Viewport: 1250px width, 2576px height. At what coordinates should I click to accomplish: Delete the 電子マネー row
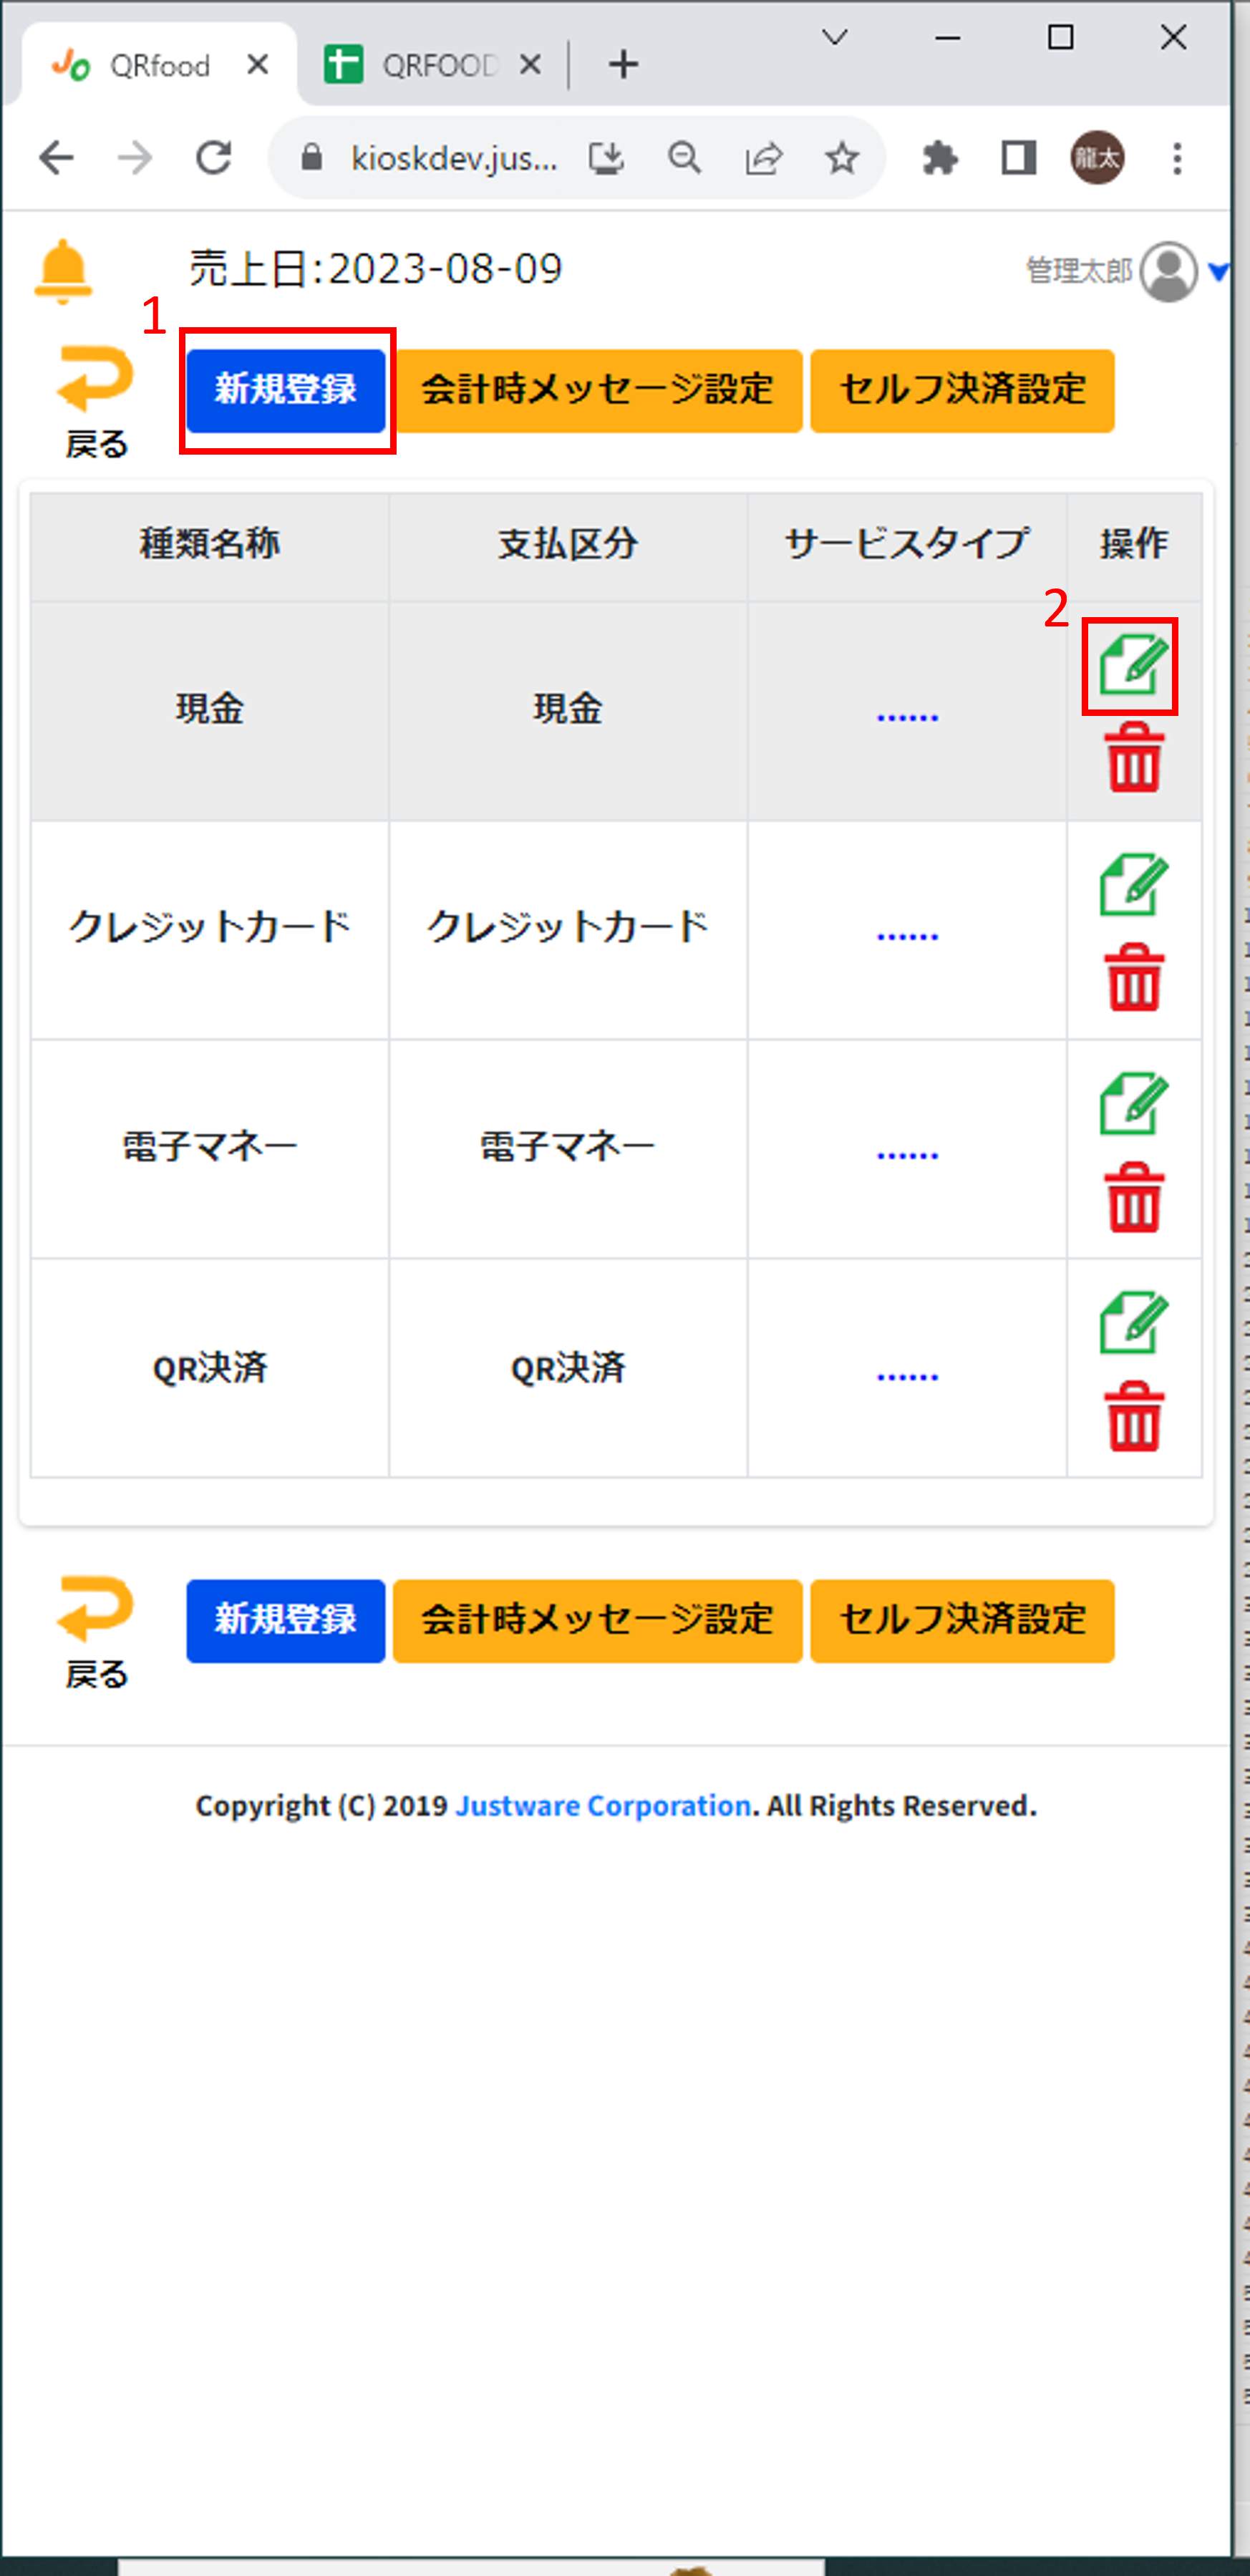click(x=1134, y=1197)
